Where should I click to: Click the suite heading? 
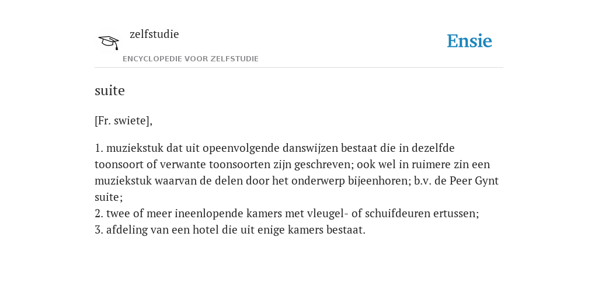click(x=109, y=91)
